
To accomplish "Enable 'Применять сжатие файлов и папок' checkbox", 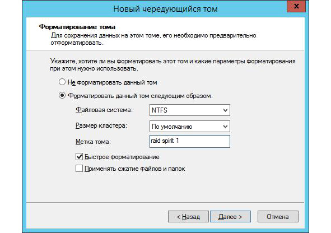I will click(79, 169).
